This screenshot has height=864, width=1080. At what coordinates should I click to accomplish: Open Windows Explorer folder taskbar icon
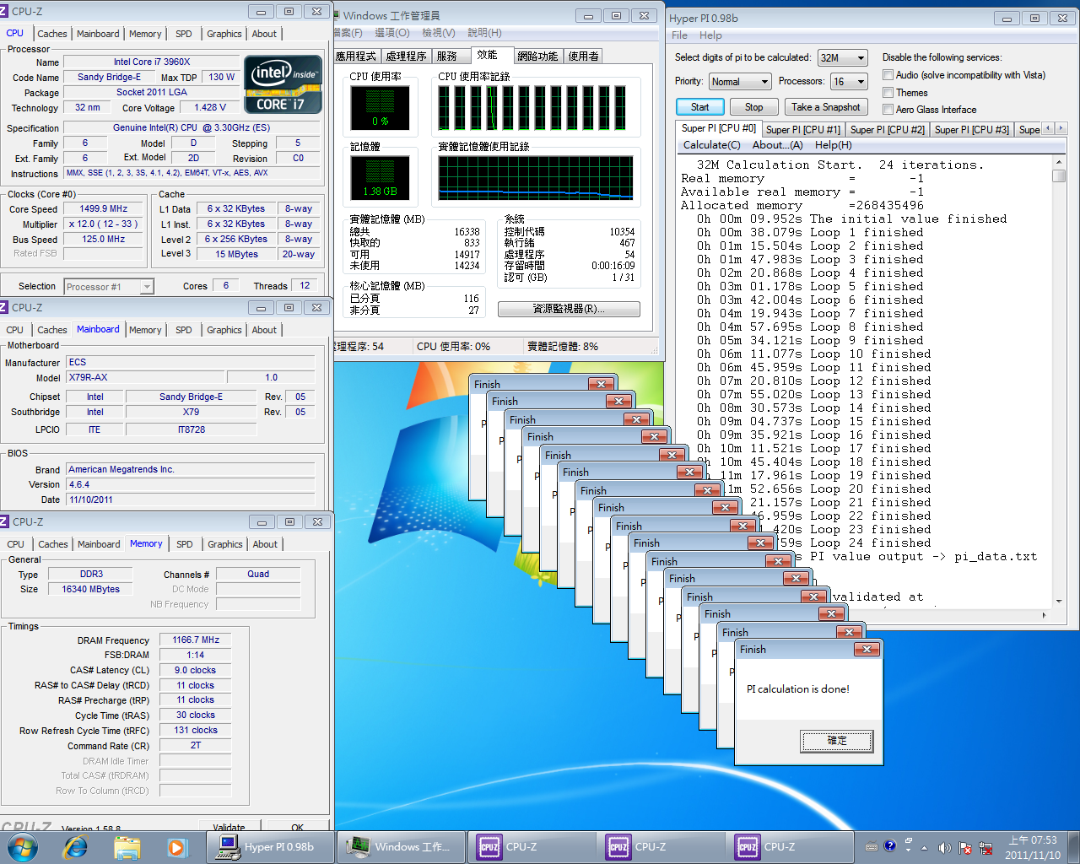(127, 847)
